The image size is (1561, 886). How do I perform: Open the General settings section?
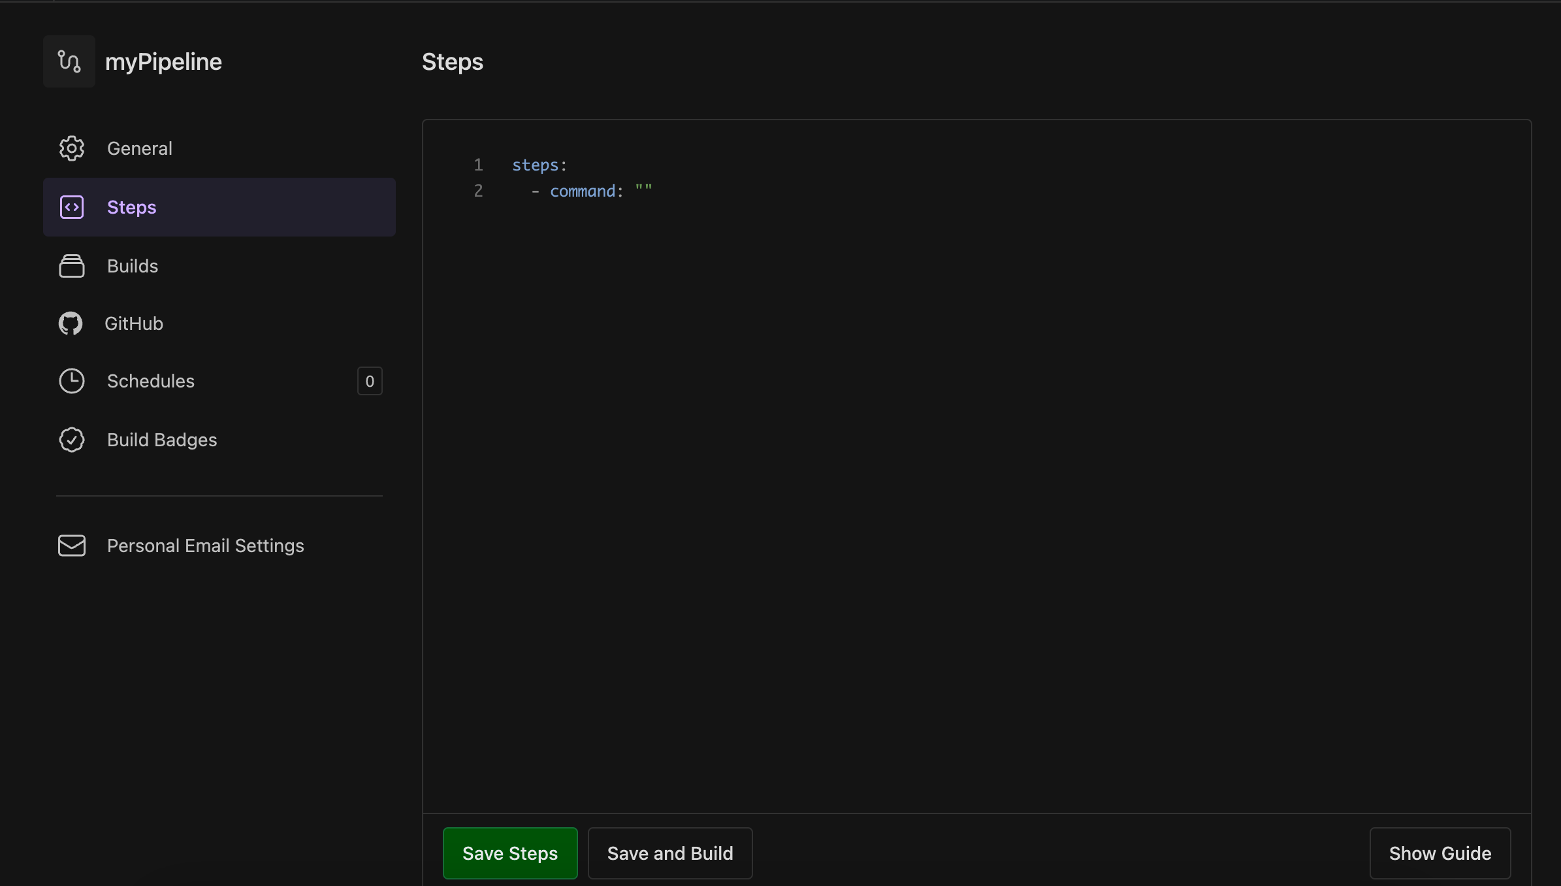pyautogui.click(x=139, y=148)
